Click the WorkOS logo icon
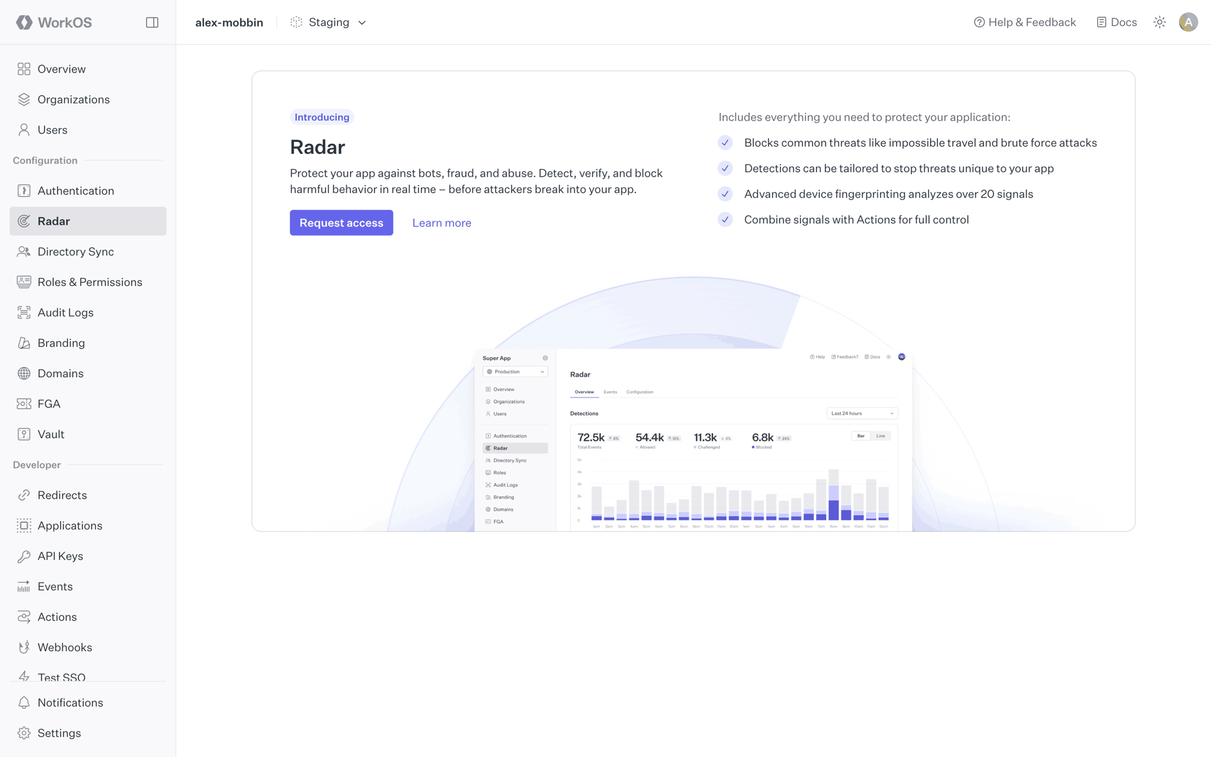1211x757 pixels. 24,22
